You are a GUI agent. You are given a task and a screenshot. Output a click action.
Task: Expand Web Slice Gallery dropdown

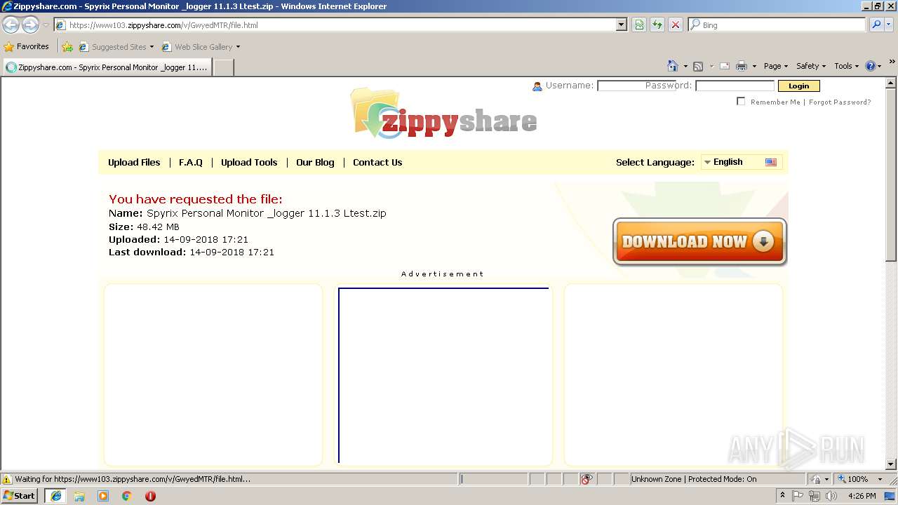pos(238,47)
